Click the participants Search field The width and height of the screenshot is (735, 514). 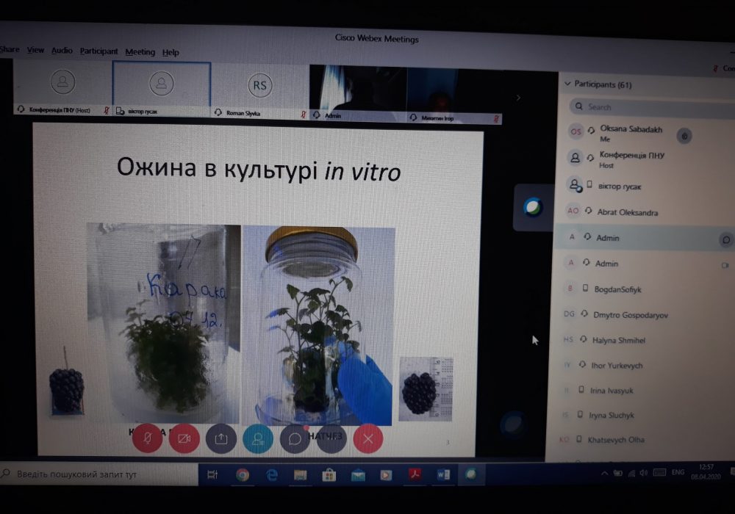(639, 107)
